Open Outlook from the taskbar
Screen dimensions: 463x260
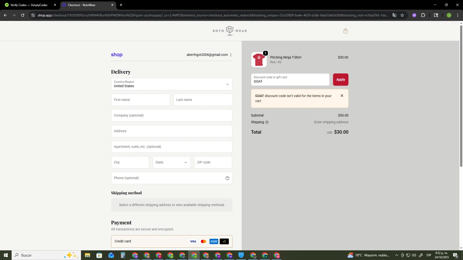tap(111, 255)
